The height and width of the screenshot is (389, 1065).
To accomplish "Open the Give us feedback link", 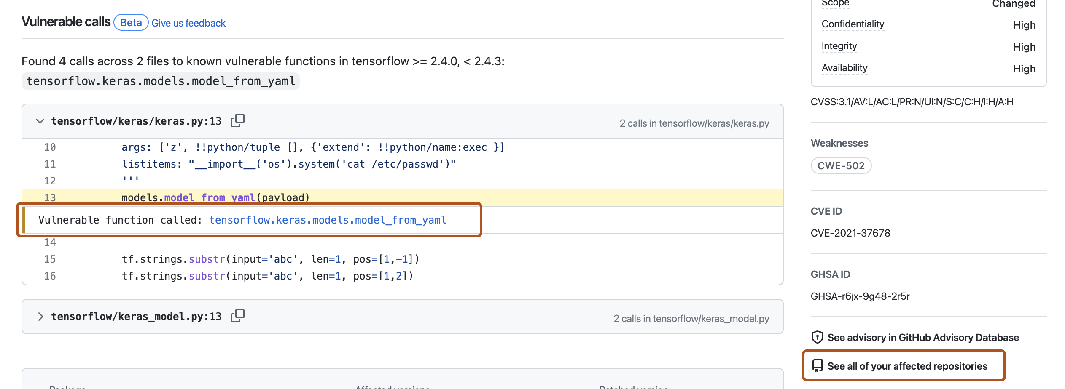I will (188, 23).
